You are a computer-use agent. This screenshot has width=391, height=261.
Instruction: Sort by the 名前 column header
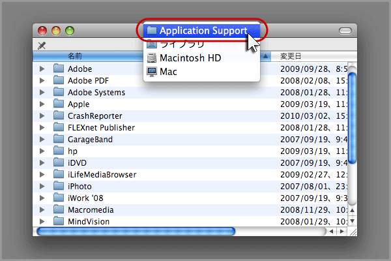pyautogui.click(x=88, y=56)
